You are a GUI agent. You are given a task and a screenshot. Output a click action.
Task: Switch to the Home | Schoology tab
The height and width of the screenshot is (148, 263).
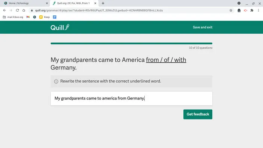25,3
